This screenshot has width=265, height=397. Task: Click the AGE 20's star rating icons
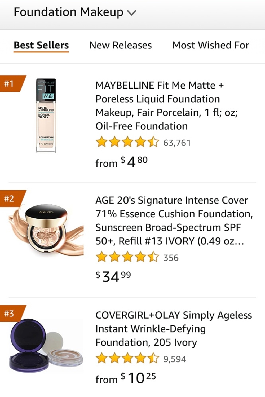pos(127,257)
